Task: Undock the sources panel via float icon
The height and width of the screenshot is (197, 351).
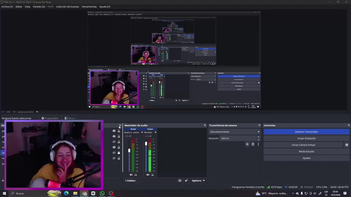Action: [120, 125]
